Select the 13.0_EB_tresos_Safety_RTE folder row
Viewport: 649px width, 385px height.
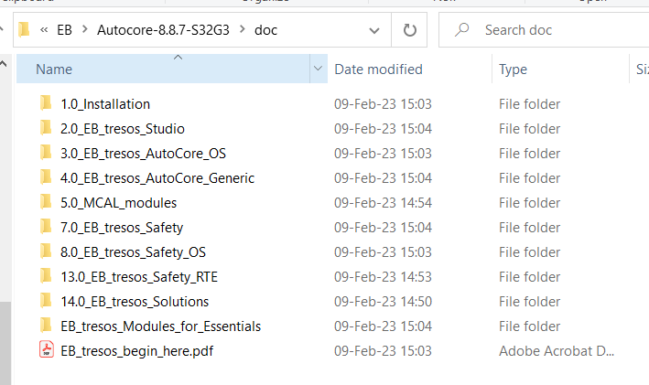click(x=138, y=276)
